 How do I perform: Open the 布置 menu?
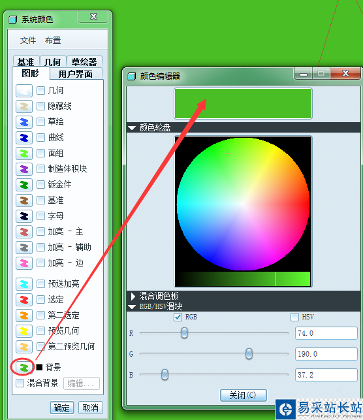tap(53, 40)
